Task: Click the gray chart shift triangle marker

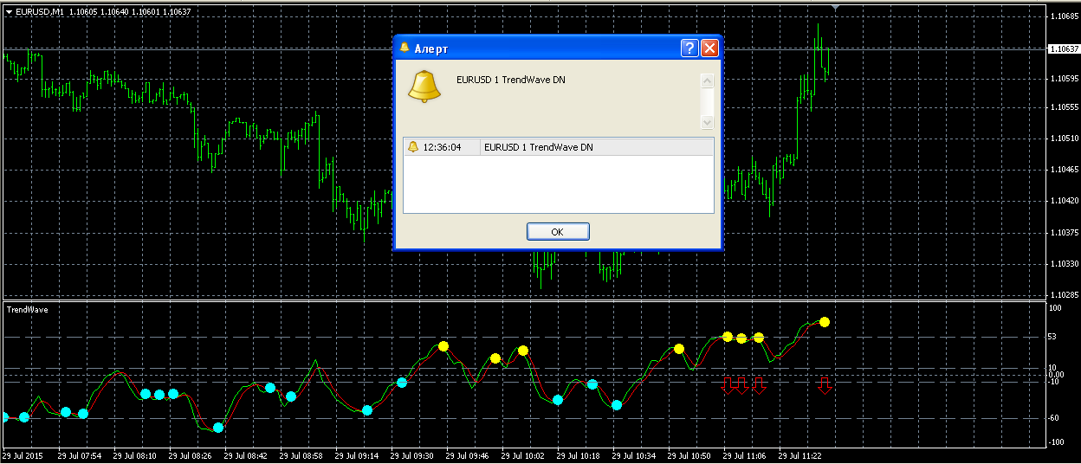Action: (x=835, y=8)
